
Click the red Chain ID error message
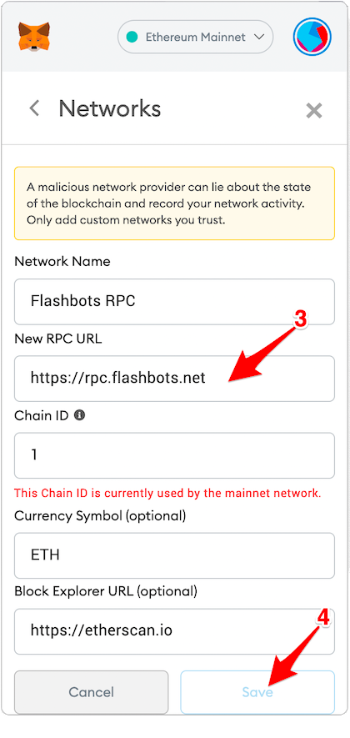[x=167, y=494]
